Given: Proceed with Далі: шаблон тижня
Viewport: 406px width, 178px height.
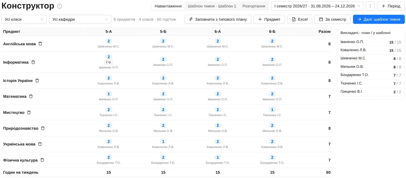Looking at the screenshot, I should point(379,19).
